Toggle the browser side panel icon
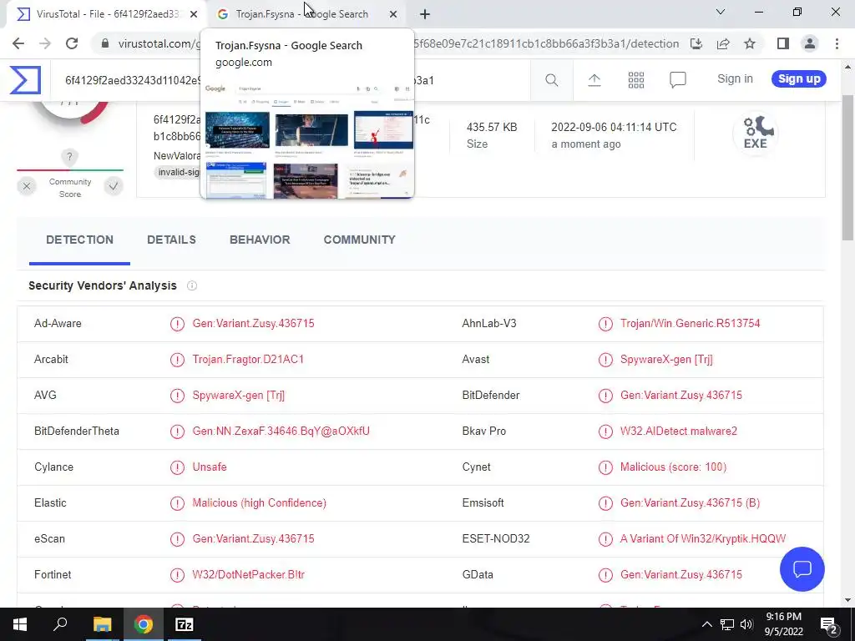 (783, 43)
